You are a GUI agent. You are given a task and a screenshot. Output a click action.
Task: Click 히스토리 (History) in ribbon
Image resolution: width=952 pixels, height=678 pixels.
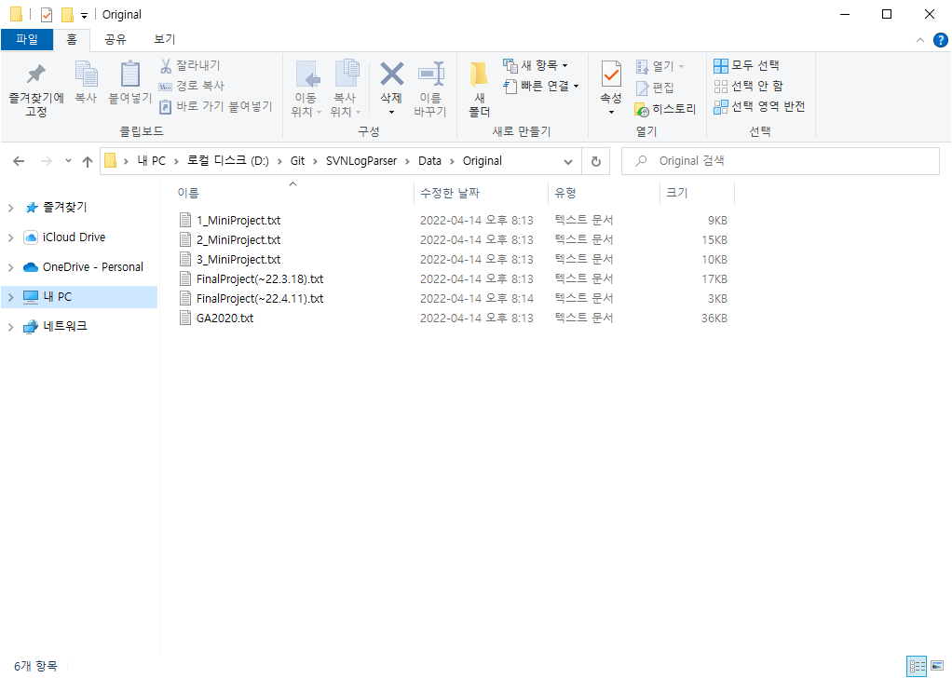(665, 109)
